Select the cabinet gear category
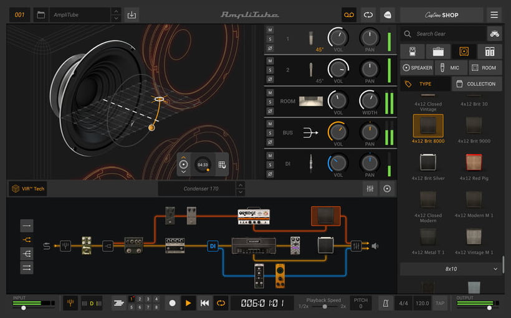This screenshot has height=318, width=511. (x=464, y=52)
